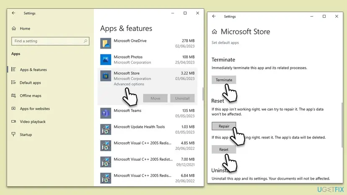This screenshot has width=347, height=195.
Task: Click the 3.22 MB size of Microsoft Store
Action: pos(188,73)
